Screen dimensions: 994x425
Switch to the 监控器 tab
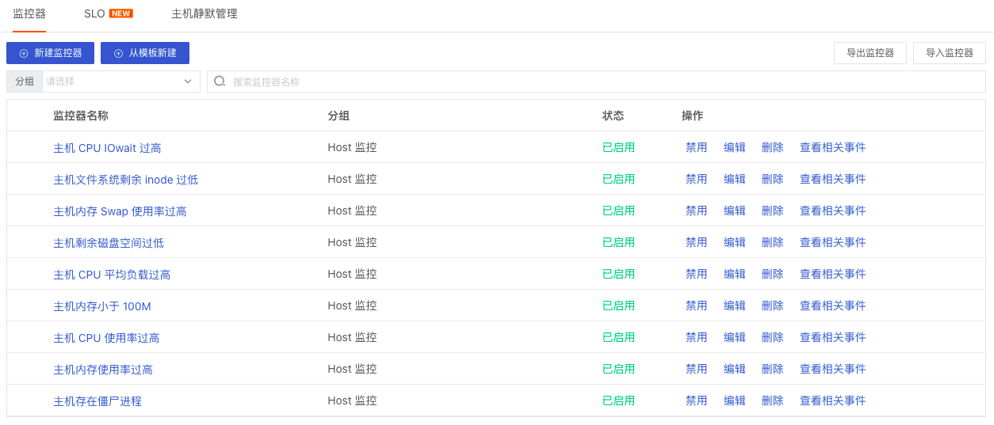point(29,13)
